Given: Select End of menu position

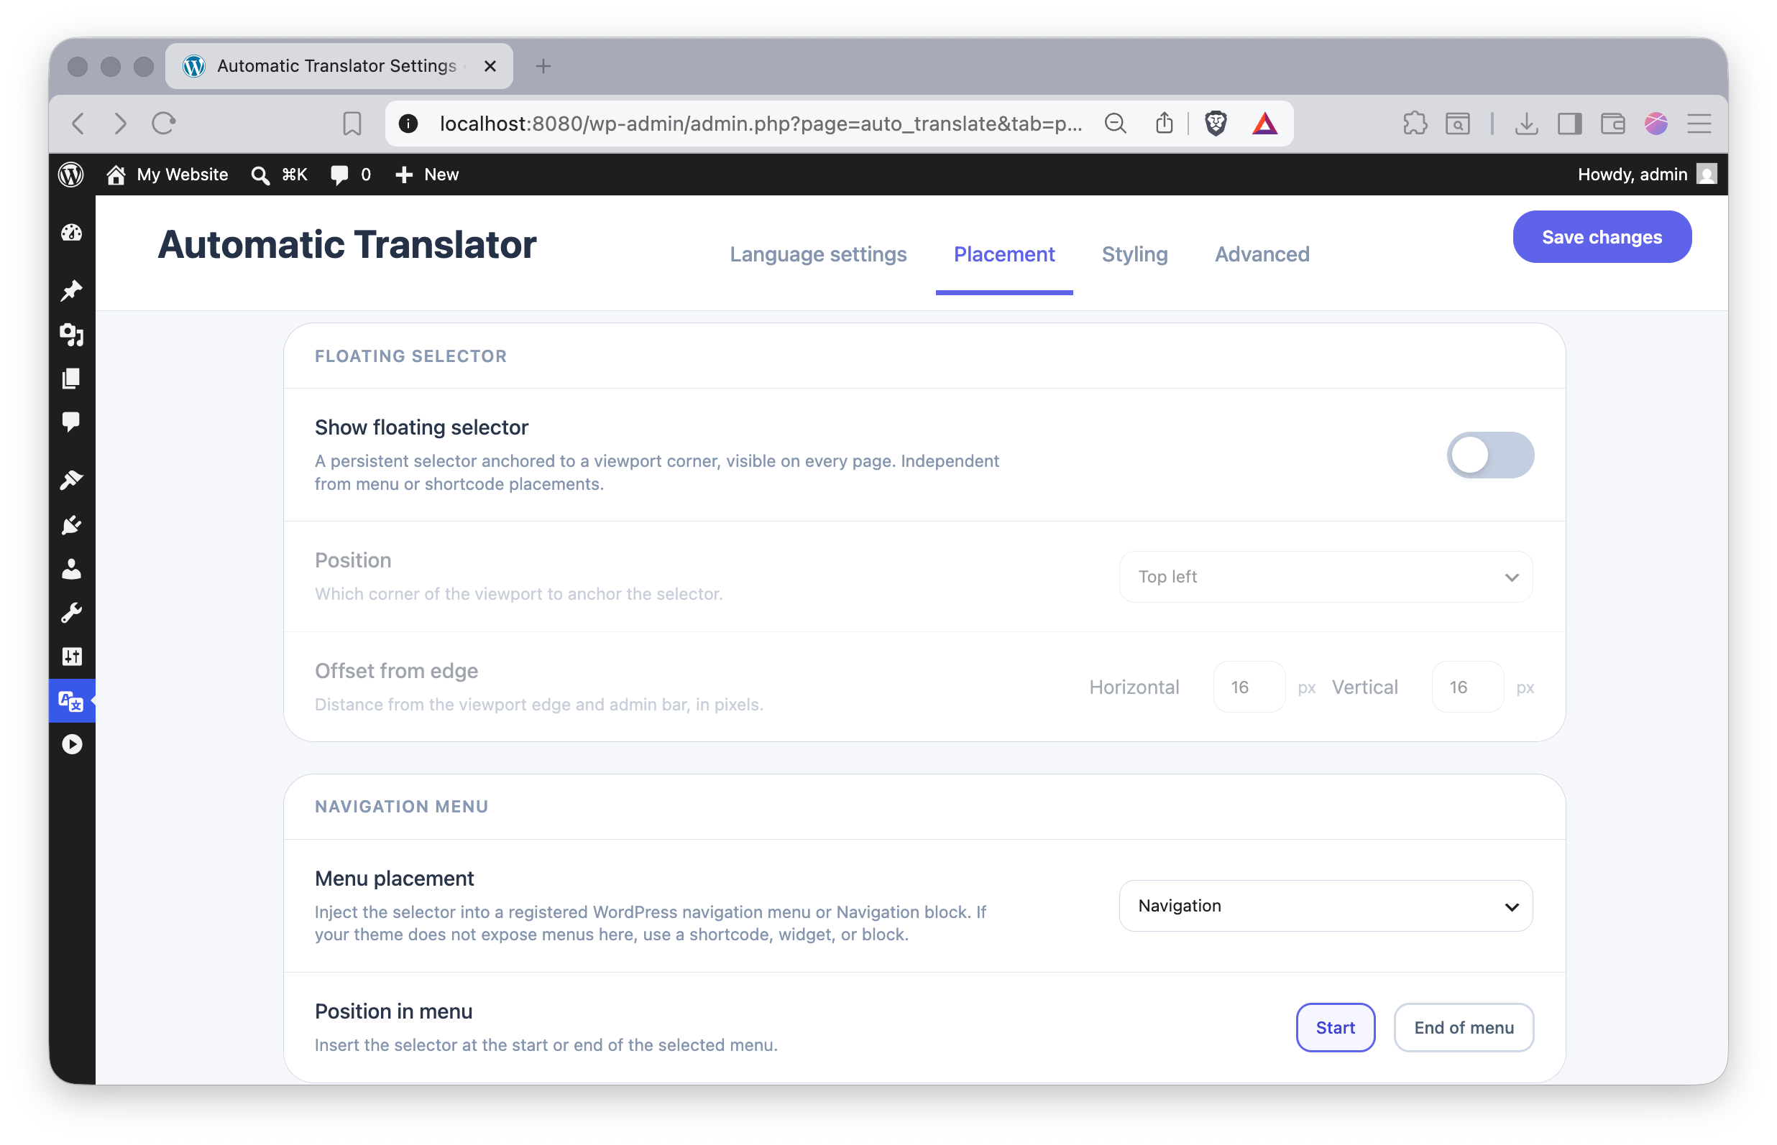Looking at the screenshot, I should 1463,1027.
